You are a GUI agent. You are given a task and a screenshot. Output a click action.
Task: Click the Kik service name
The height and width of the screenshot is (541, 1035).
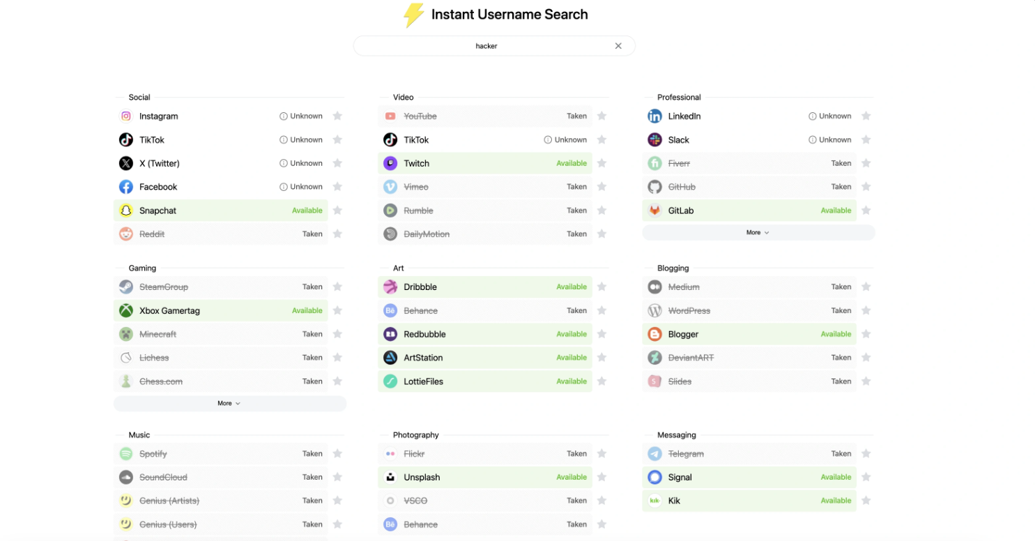[674, 501]
